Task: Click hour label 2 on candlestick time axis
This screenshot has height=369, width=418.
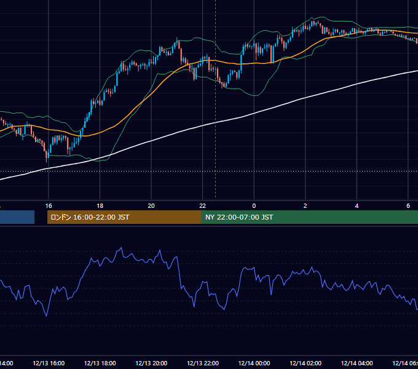Action: (x=306, y=206)
